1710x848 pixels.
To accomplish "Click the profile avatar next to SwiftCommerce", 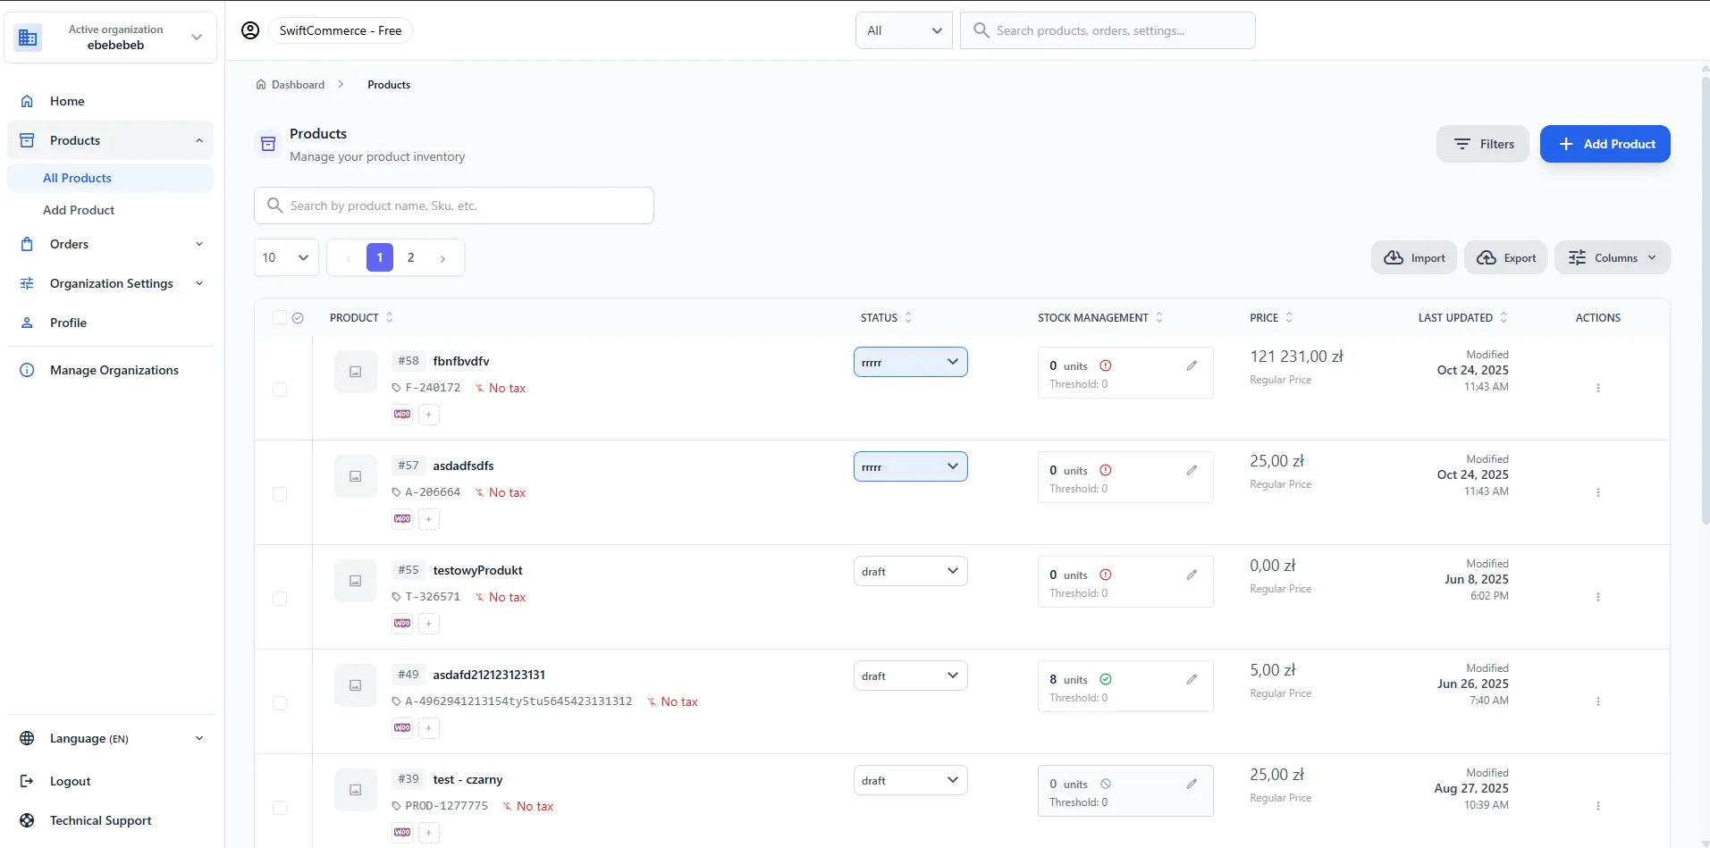I will pyautogui.click(x=249, y=29).
